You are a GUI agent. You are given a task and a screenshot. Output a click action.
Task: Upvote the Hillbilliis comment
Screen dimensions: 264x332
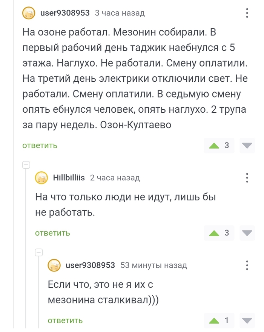point(214,233)
